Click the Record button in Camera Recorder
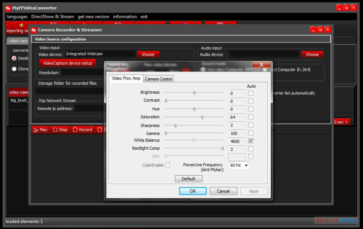The height and width of the screenshot is (229, 363). [x=82, y=130]
